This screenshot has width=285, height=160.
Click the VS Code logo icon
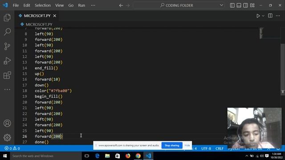pos(5,5)
